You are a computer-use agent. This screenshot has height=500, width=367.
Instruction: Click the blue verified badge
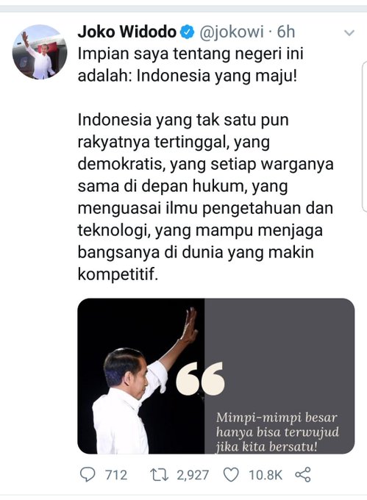188,32
